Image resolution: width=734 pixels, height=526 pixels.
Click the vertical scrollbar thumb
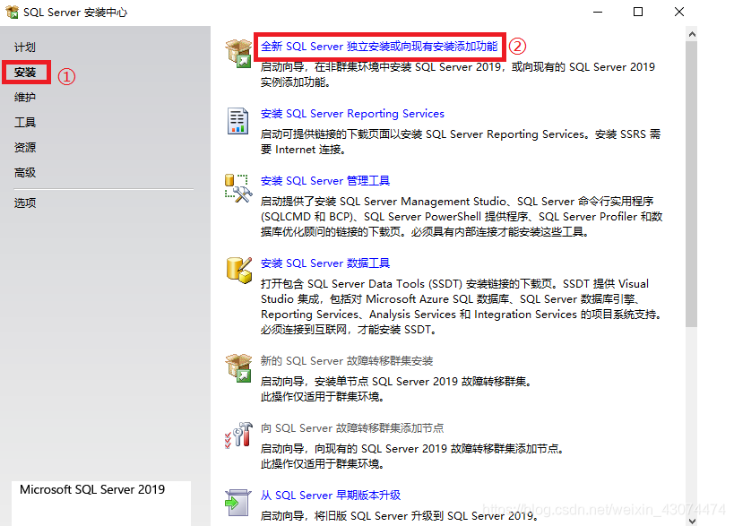(692, 184)
